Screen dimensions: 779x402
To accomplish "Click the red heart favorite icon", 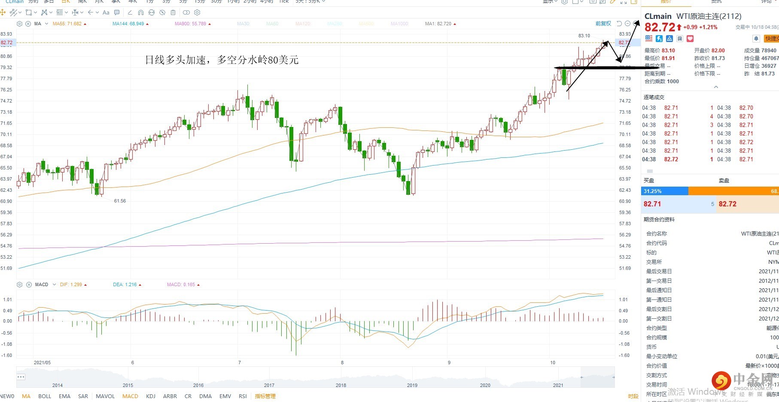I will coord(690,39).
